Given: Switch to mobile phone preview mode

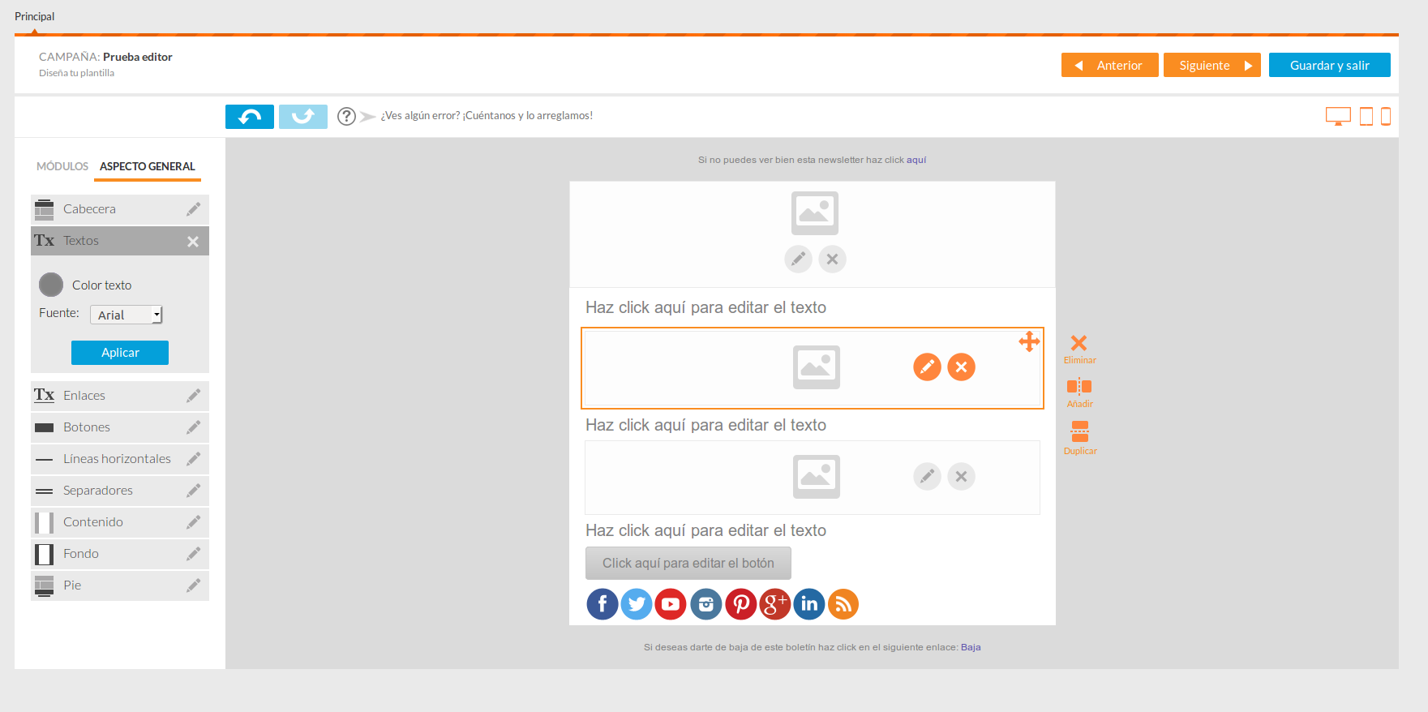Looking at the screenshot, I should [x=1386, y=116].
